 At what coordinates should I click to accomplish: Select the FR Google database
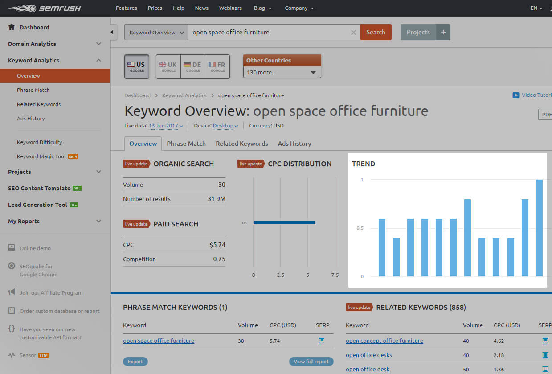pyautogui.click(x=217, y=67)
